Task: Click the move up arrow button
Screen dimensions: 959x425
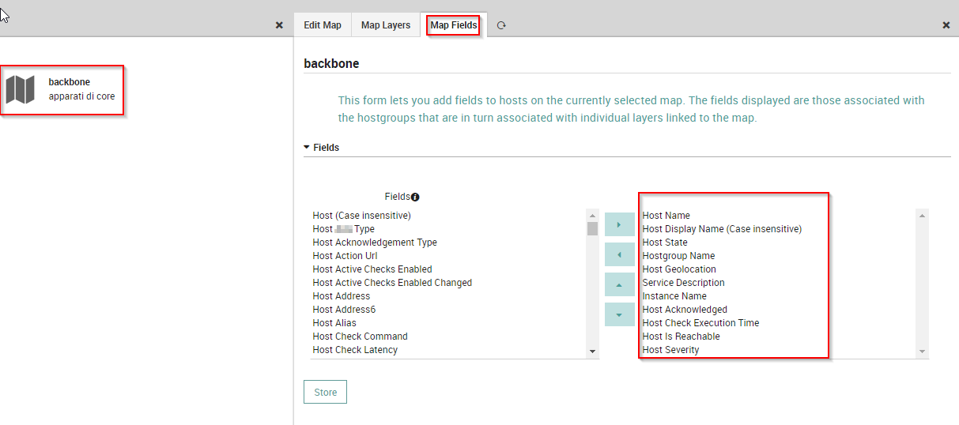Action: point(619,284)
